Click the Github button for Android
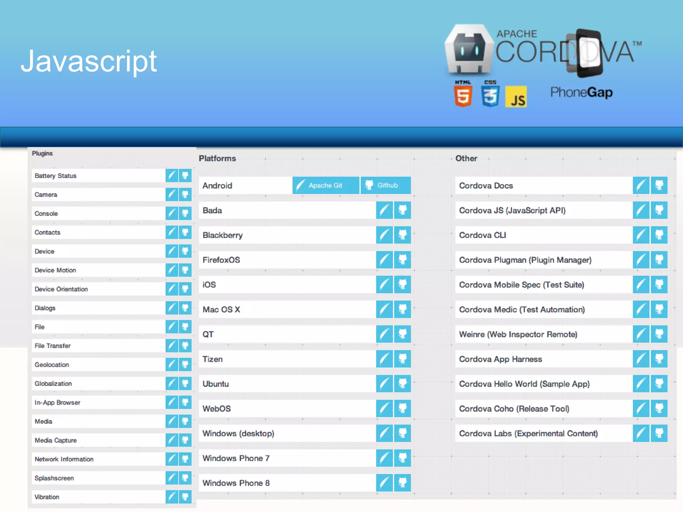This screenshot has height=512, width=683. pos(386,185)
